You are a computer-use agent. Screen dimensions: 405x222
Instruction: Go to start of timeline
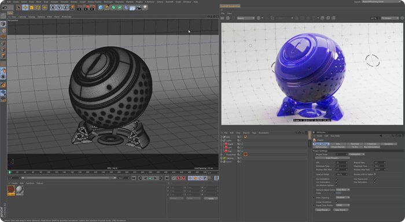coord(134,178)
